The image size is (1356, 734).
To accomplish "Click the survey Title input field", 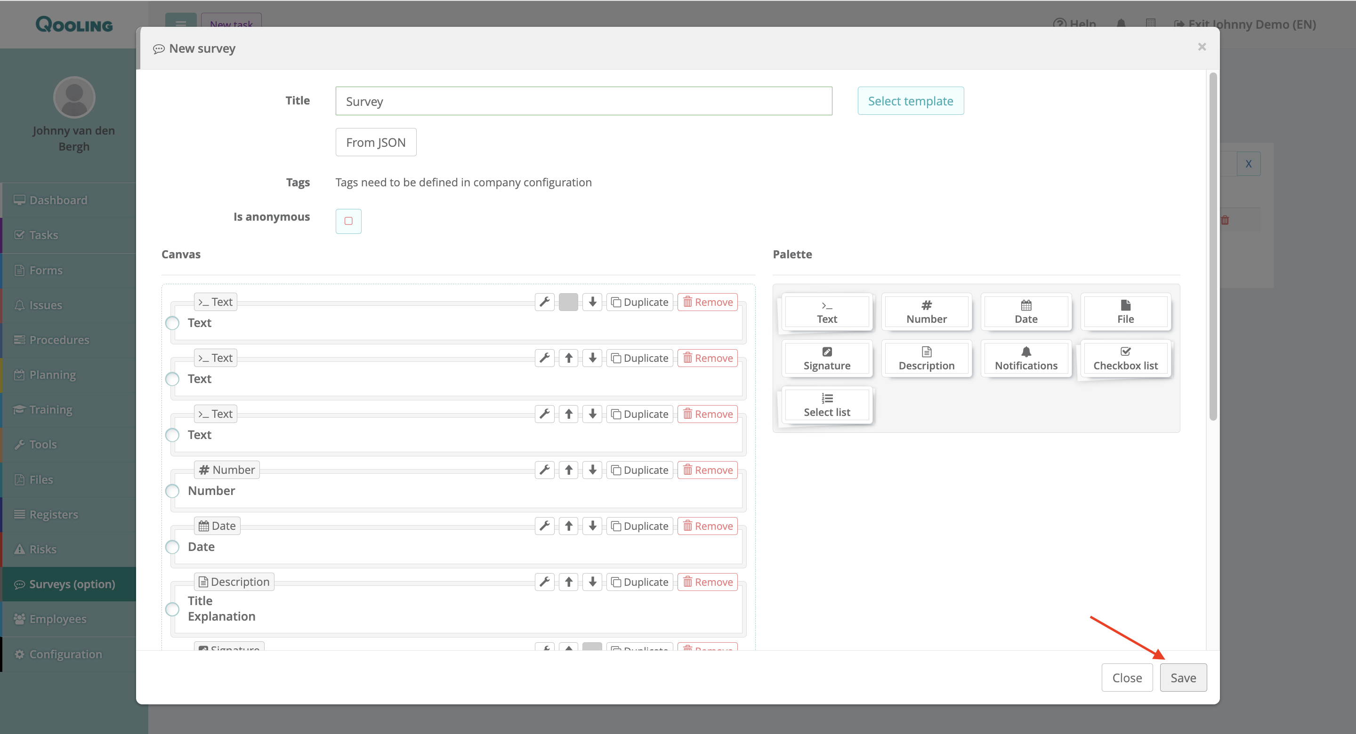I will click(583, 101).
